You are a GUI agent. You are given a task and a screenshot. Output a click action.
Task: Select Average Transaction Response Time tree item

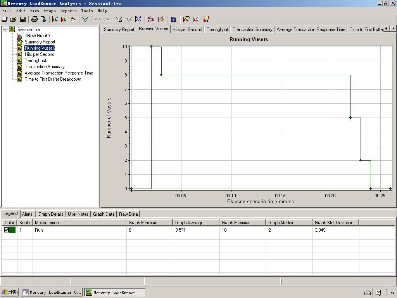click(x=59, y=73)
